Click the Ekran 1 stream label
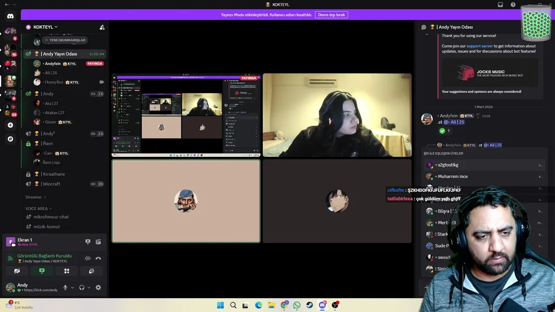Screen dimensions: 555x312 25,240
